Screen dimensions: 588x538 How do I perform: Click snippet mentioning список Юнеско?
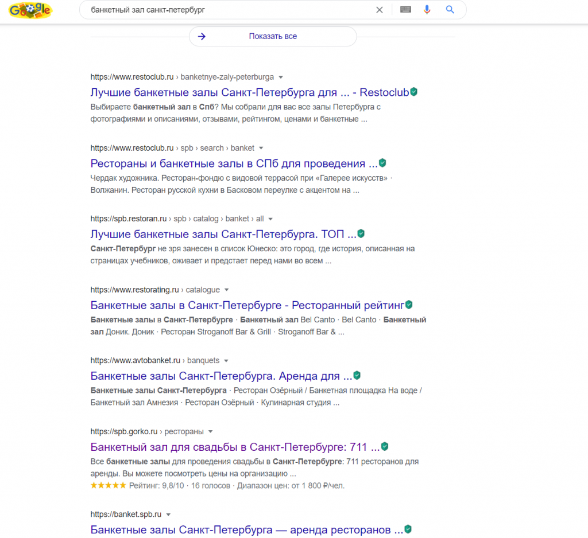pyautogui.click(x=253, y=255)
